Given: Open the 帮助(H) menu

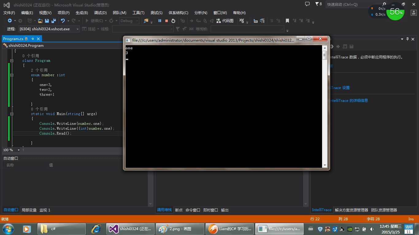Looking at the screenshot, I should point(239,13).
